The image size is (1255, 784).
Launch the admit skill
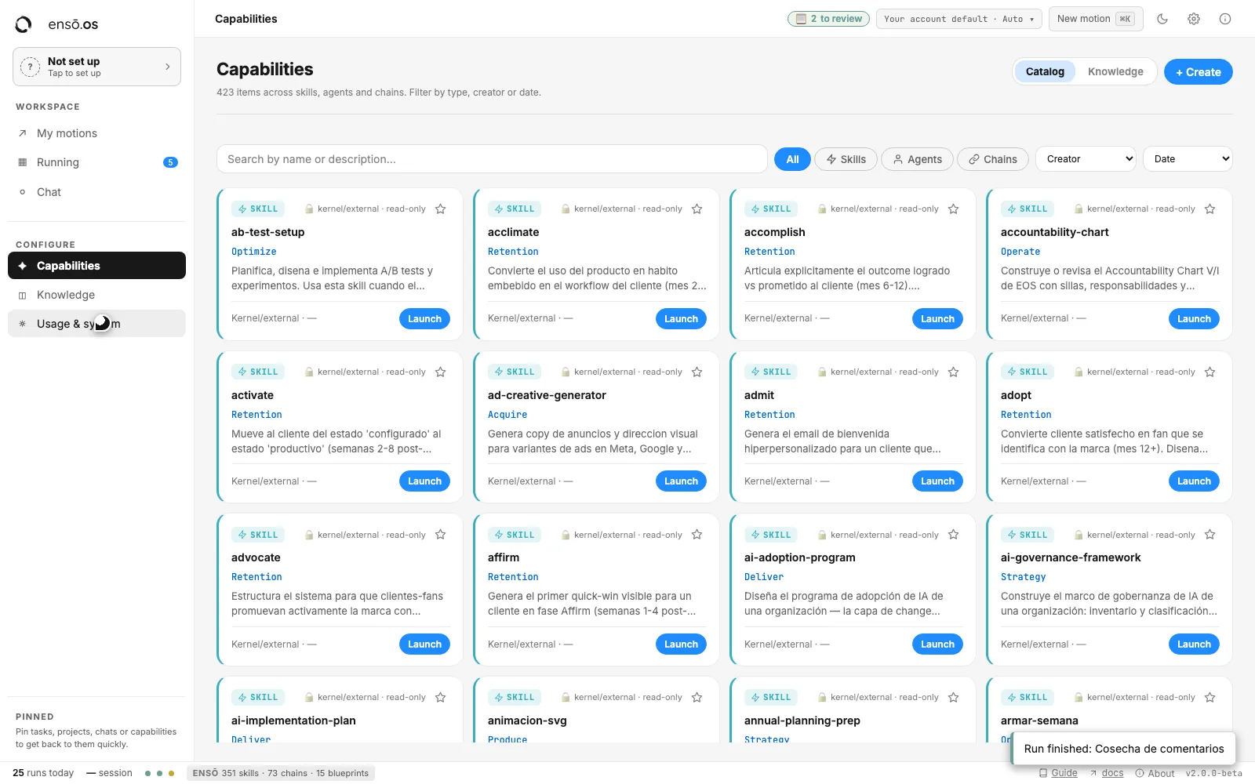pos(937,481)
